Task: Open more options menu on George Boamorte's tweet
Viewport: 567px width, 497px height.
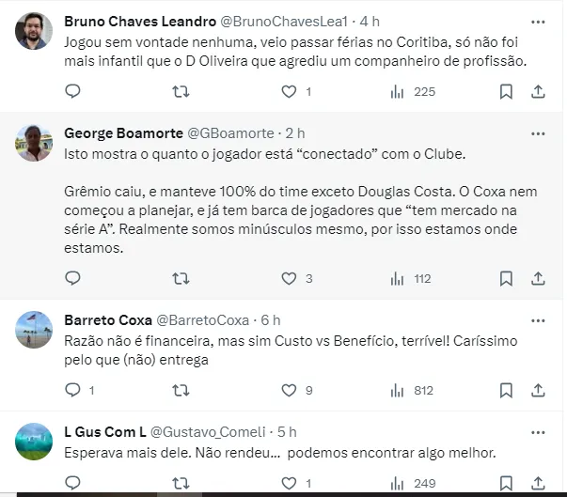Action: click(x=538, y=134)
